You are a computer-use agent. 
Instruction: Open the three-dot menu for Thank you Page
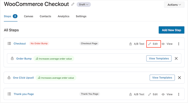click(x=179, y=94)
